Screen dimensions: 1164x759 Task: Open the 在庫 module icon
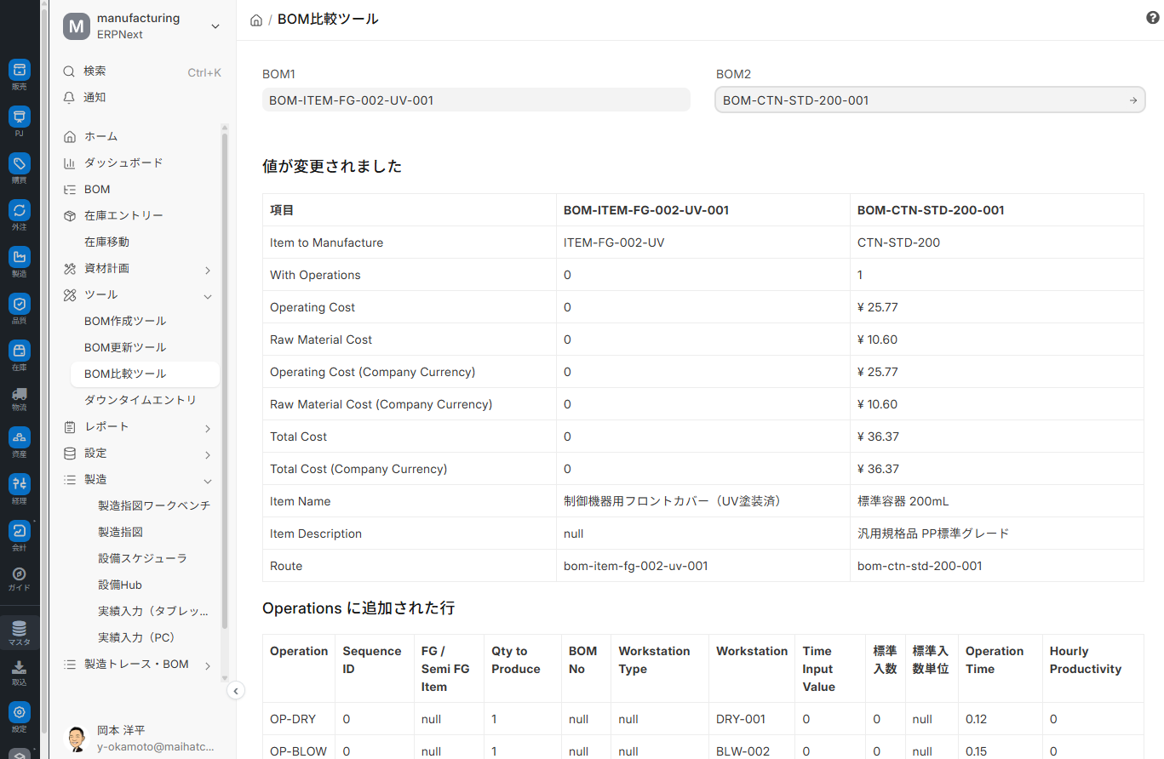[x=19, y=356]
